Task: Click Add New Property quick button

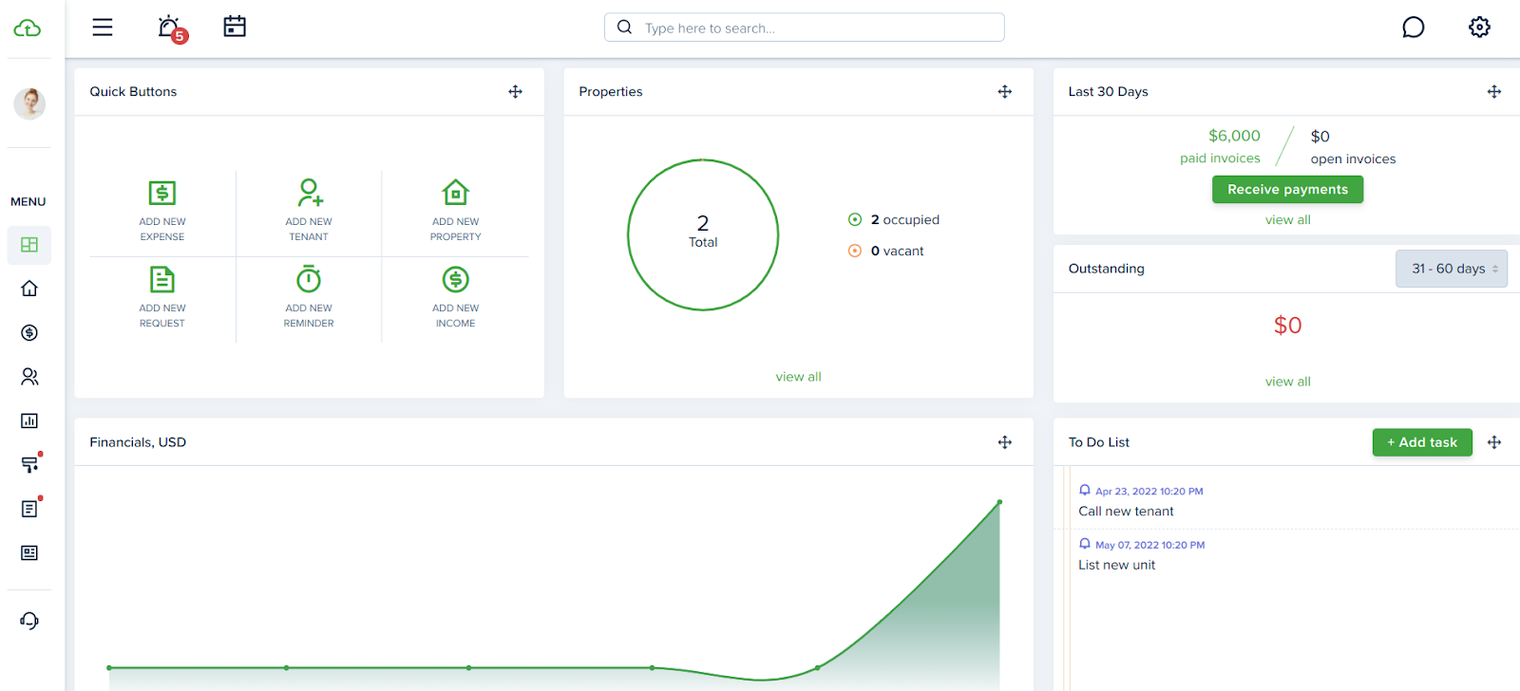Action: (456, 211)
